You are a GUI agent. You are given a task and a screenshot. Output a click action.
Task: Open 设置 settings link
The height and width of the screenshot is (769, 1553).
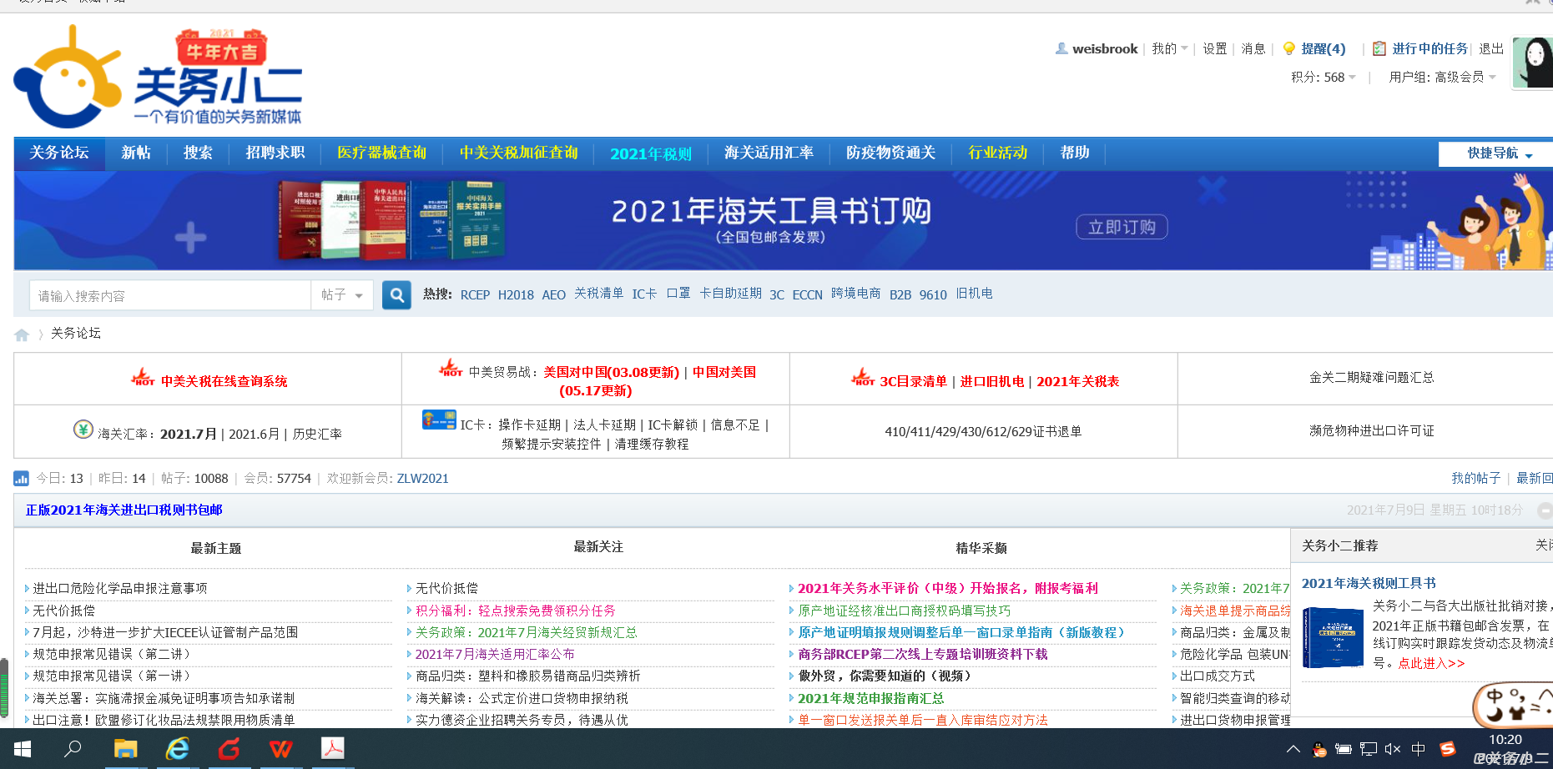[1214, 48]
